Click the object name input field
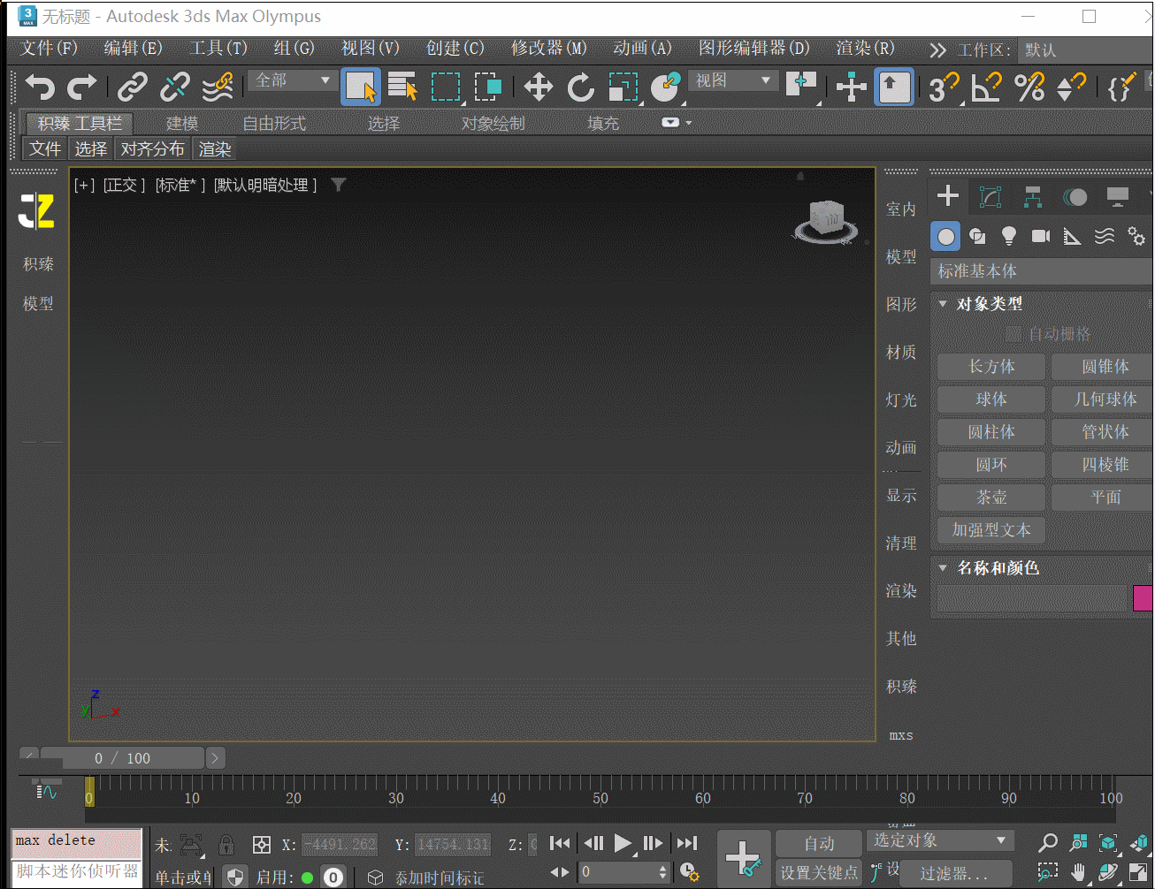This screenshot has height=889, width=1155. coord(1032,598)
